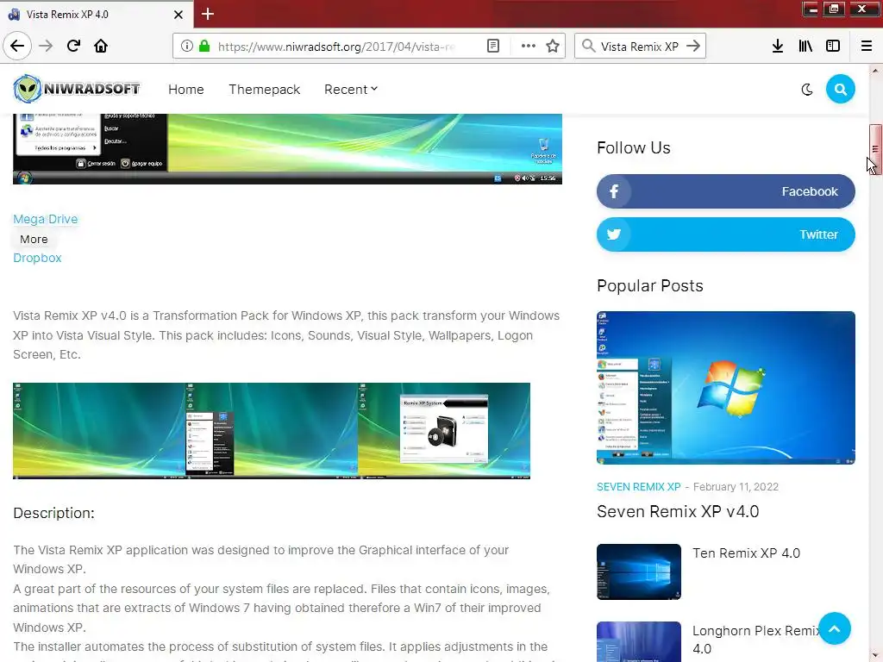Show sidebars icon in toolbar

[833, 47]
